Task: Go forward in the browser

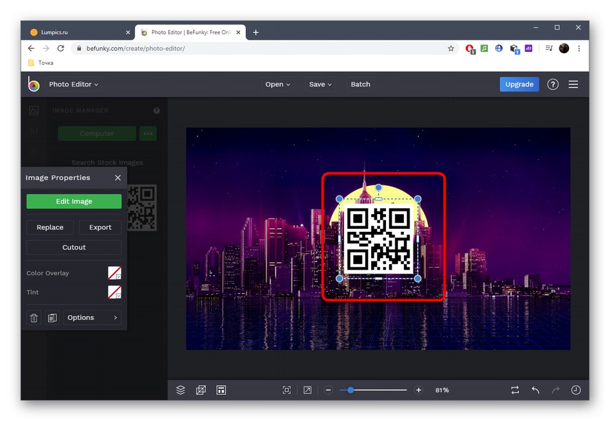Action: 46,48
